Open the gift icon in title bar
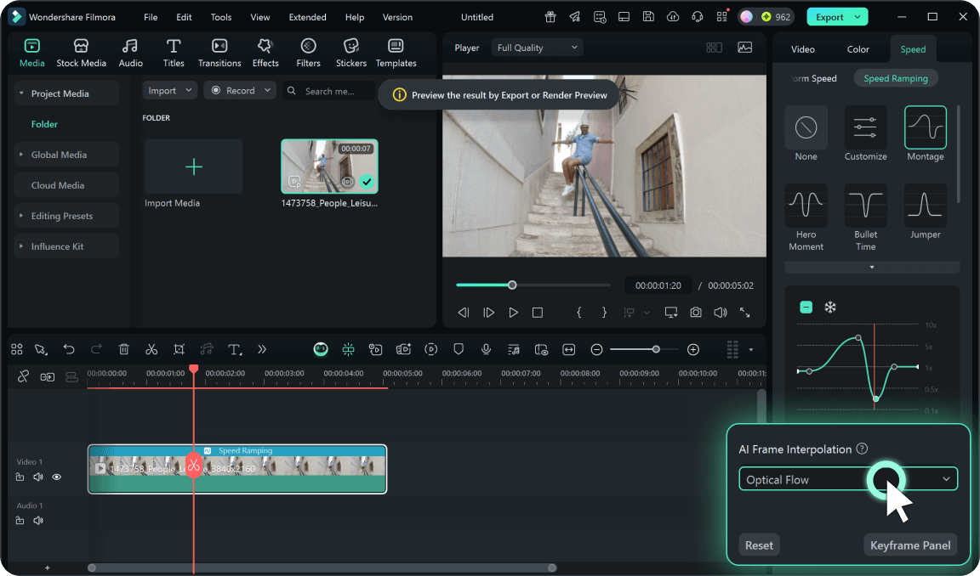The height and width of the screenshot is (576, 980). 550,17
